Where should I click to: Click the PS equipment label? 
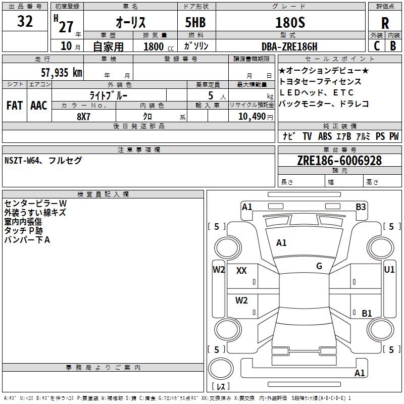pos(380,136)
